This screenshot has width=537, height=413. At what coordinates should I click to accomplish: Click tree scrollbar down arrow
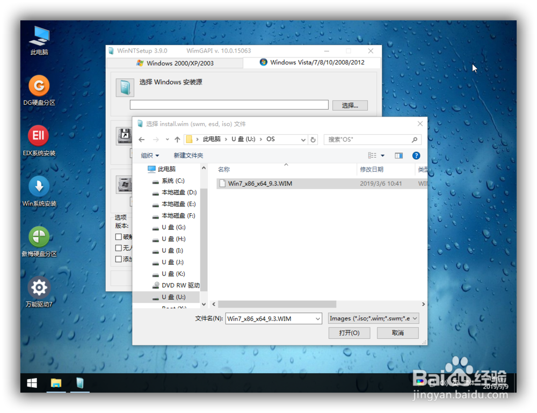pos(204,304)
